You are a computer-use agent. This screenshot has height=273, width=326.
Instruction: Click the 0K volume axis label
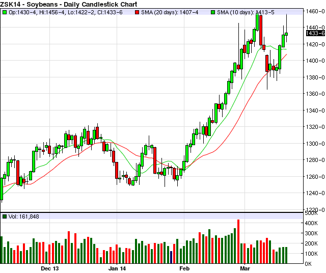[308, 264]
